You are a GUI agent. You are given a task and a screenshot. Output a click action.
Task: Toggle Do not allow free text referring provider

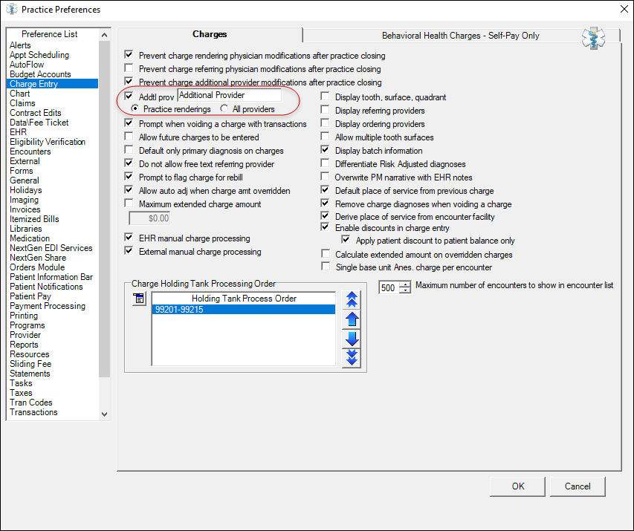click(129, 163)
